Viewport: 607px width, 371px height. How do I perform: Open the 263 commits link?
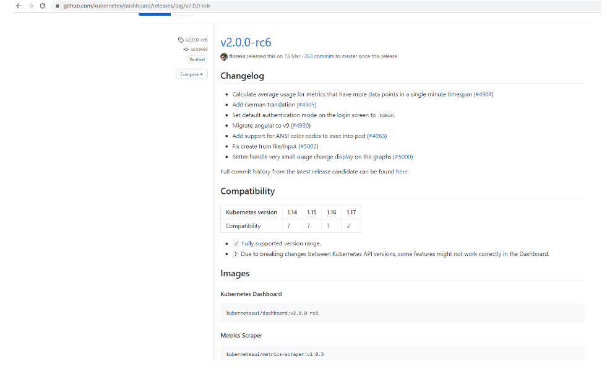point(319,56)
